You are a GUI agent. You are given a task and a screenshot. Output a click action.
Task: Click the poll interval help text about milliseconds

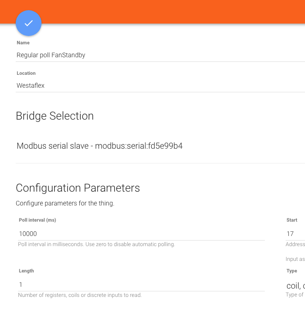(x=96, y=244)
